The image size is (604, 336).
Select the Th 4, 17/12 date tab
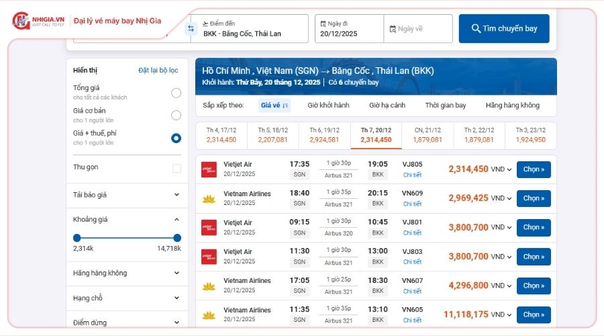click(x=221, y=135)
